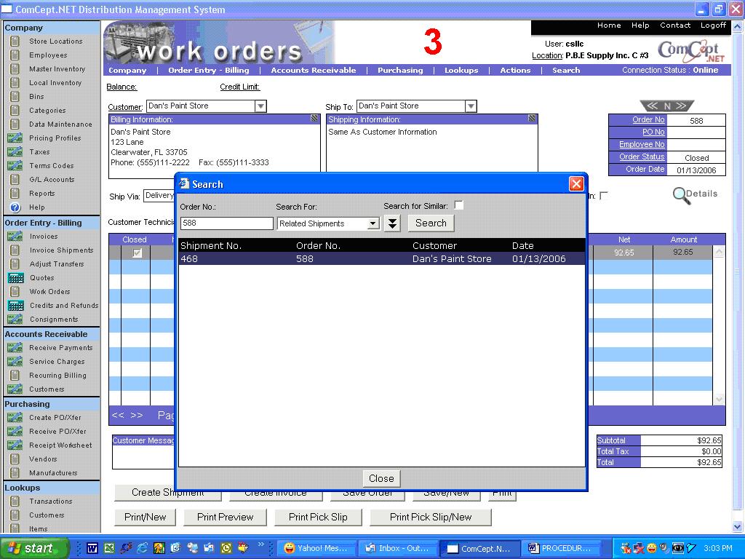Expand the Customer dropdown
The height and width of the screenshot is (559, 745).
[260, 106]
